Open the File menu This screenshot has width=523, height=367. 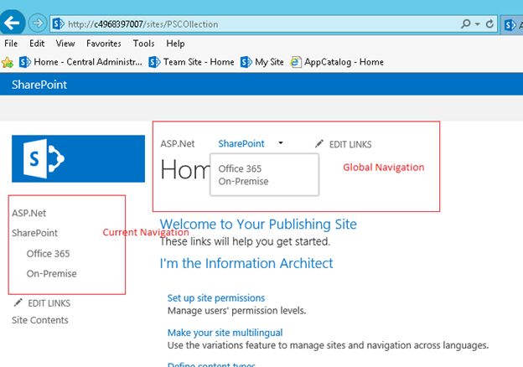click(11, 44)
